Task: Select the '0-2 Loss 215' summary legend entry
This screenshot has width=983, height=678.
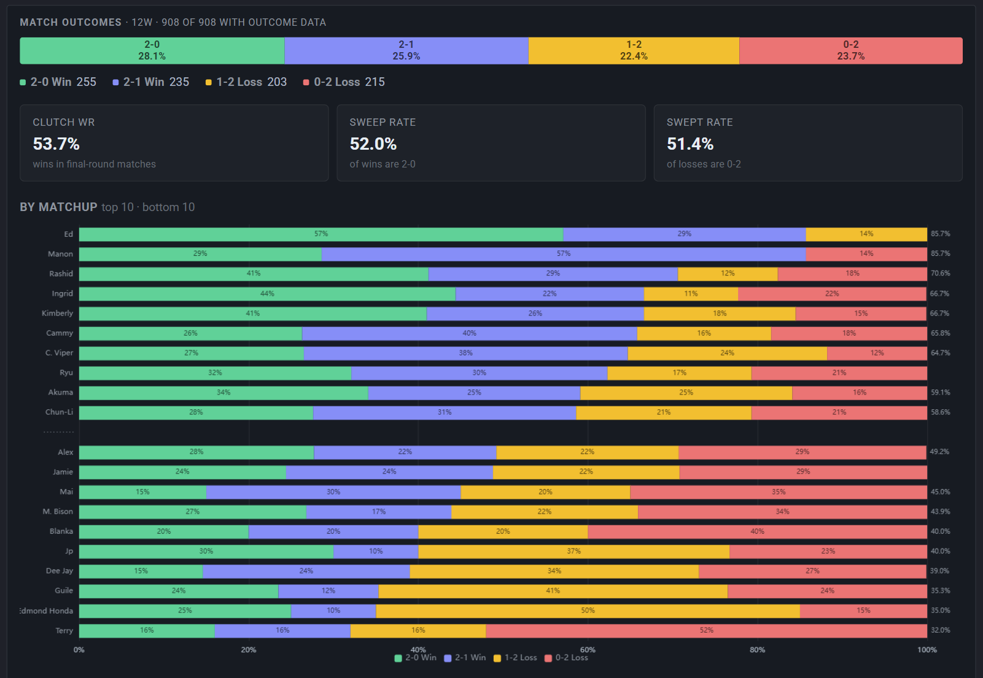Action: (x=344, y=82)
